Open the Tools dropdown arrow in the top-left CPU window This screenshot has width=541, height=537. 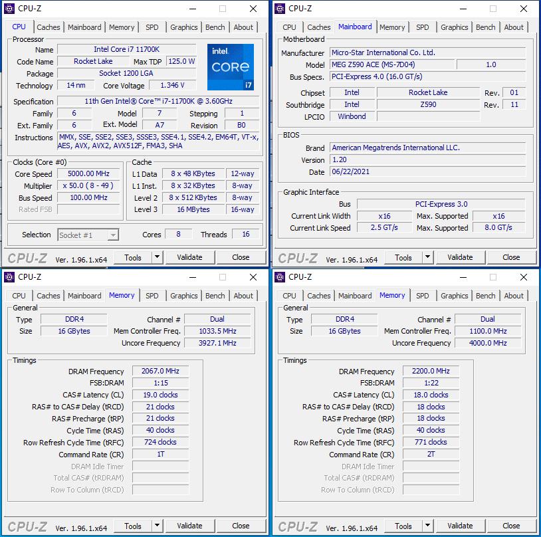click(x=157, y=257)
